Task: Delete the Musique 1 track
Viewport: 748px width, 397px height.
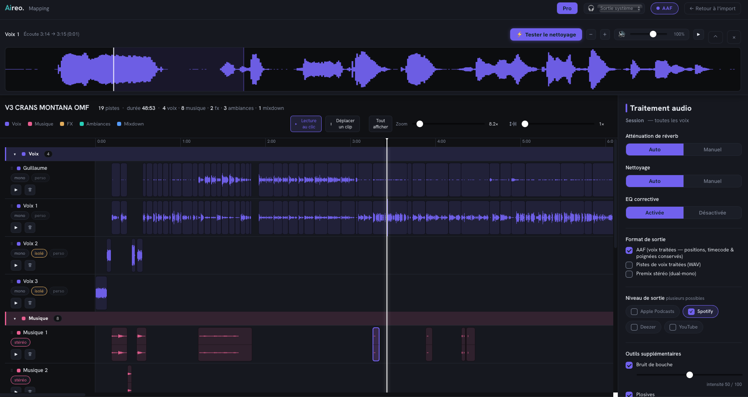Action: click(x=30, y=354)
